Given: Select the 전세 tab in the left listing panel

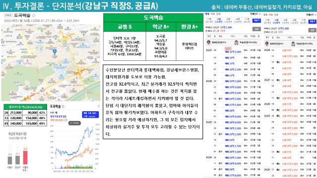Looking at the screenshot, I should point(212,14).
